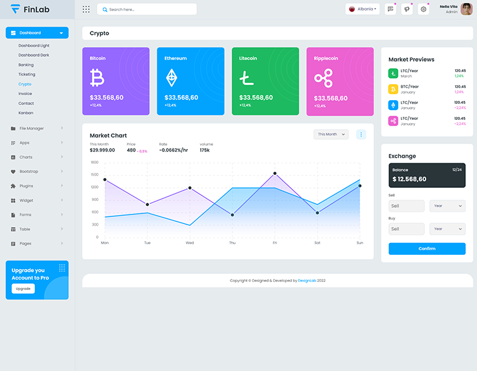Open the Year dropdown in Buy row
Viewport: 477px width, 371px height.
447,229
